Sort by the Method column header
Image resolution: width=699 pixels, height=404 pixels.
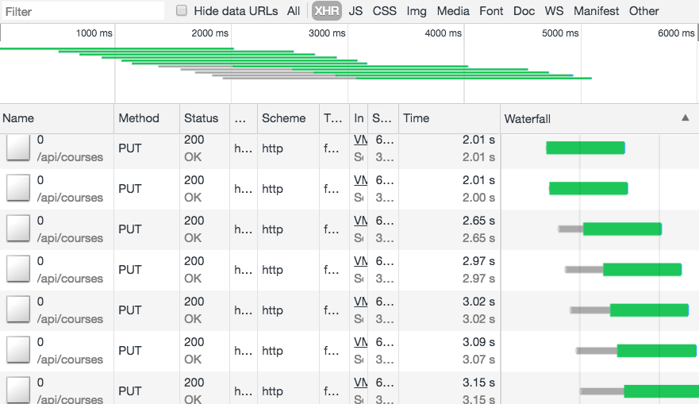pyautogui.click(x=139, y=118)
